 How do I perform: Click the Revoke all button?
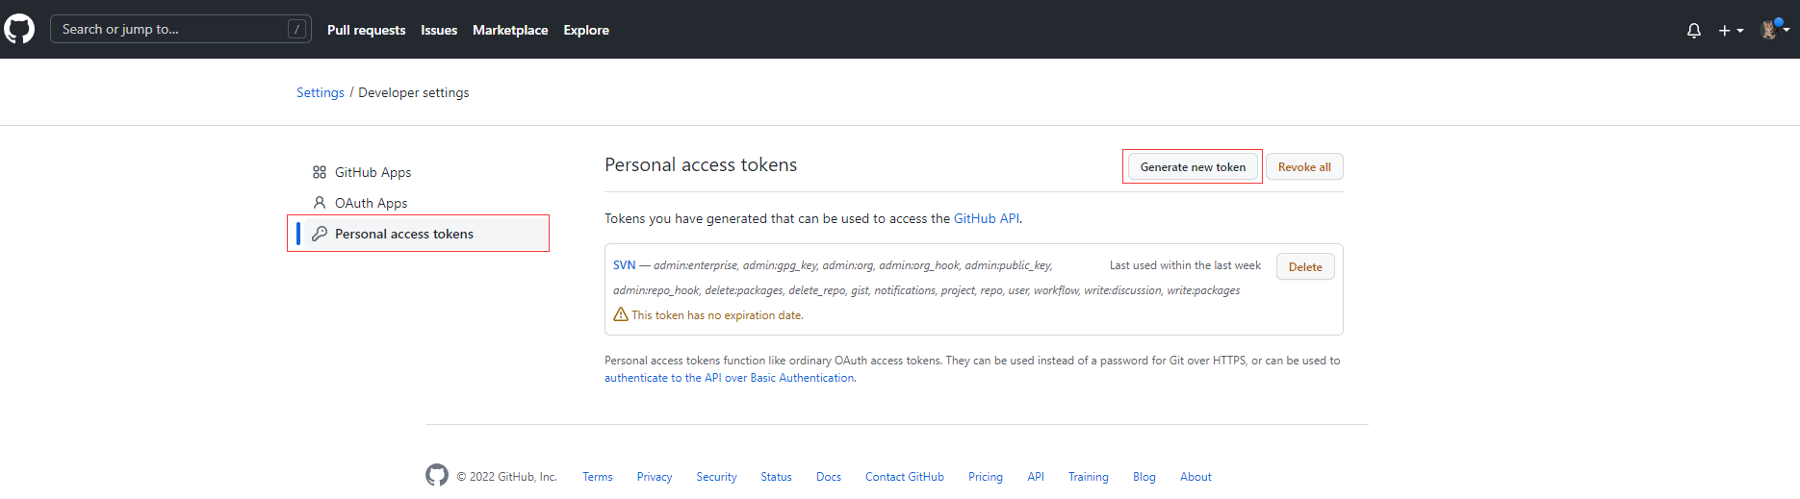1304,166
